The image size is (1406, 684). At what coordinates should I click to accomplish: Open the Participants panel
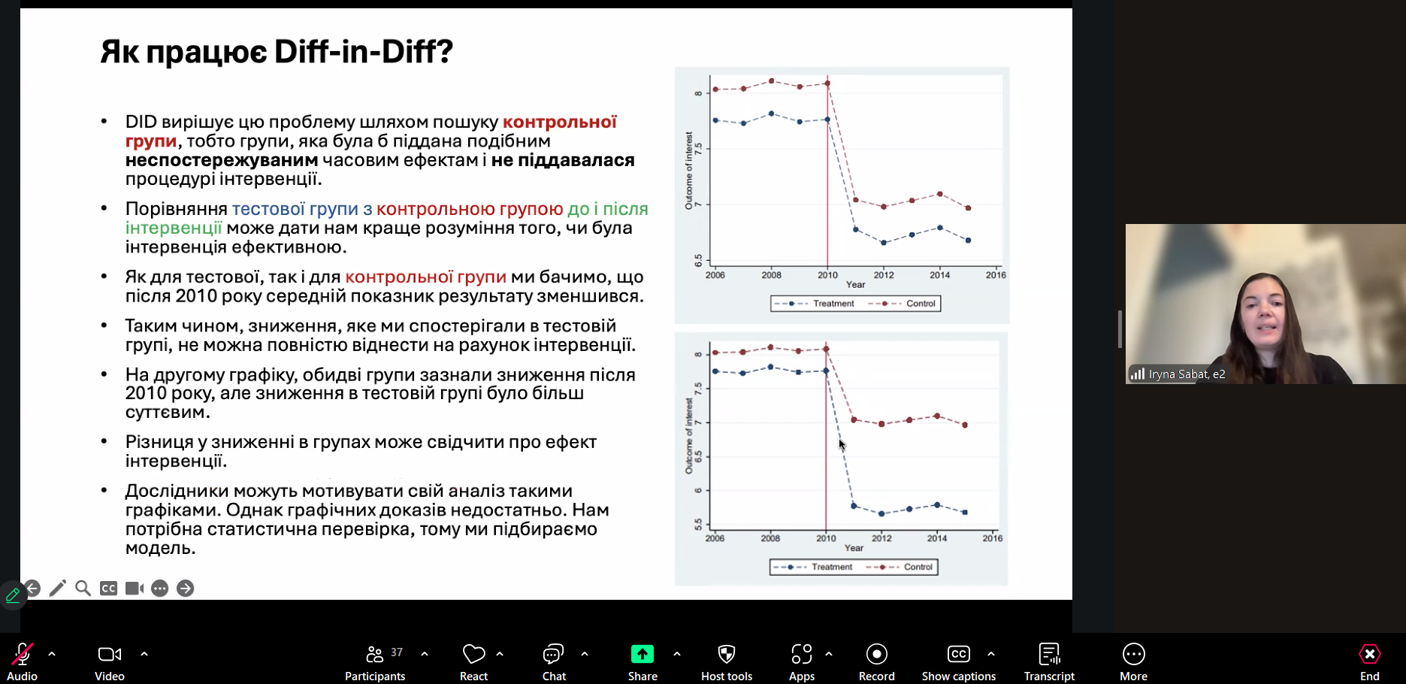(x=374, y=661)
